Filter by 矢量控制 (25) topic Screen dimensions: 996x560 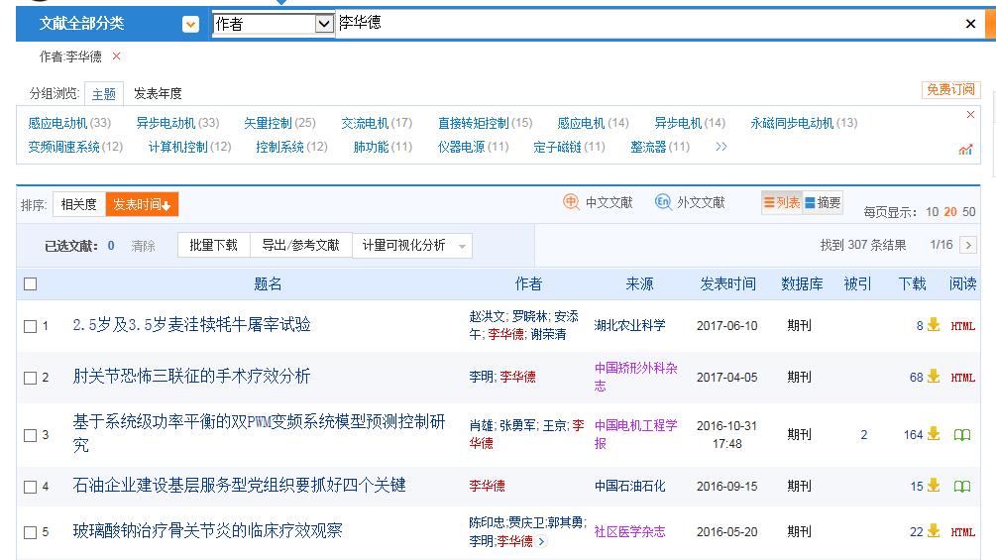coord(279,123)
